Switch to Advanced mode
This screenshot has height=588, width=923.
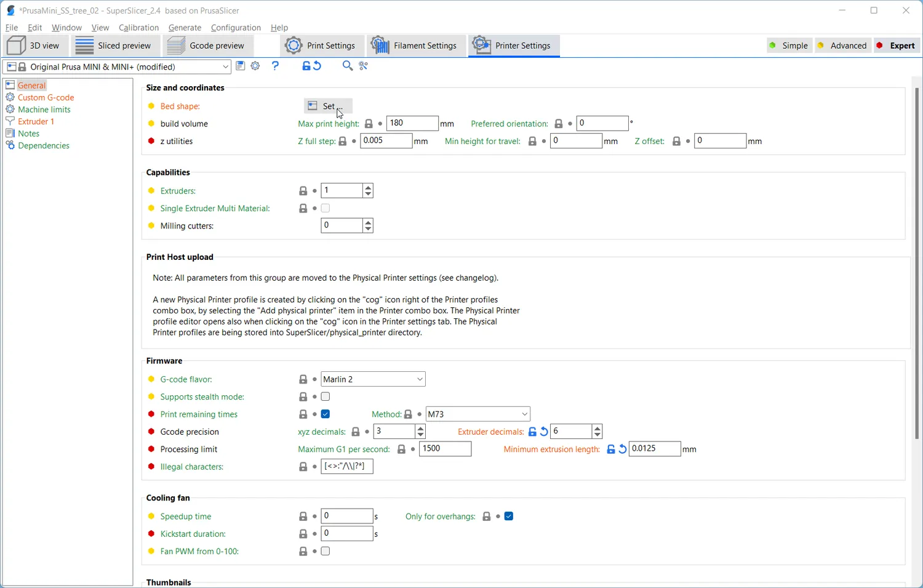[843, 46]
